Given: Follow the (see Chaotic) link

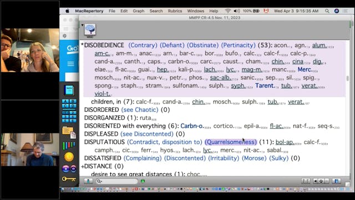Looking at the screenshot, I should click(x=140, y=110).
